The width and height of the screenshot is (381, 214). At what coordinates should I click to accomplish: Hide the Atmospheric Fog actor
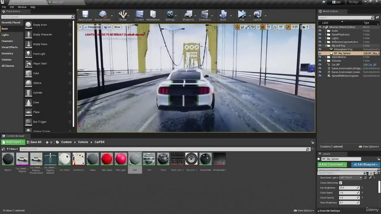320,49
